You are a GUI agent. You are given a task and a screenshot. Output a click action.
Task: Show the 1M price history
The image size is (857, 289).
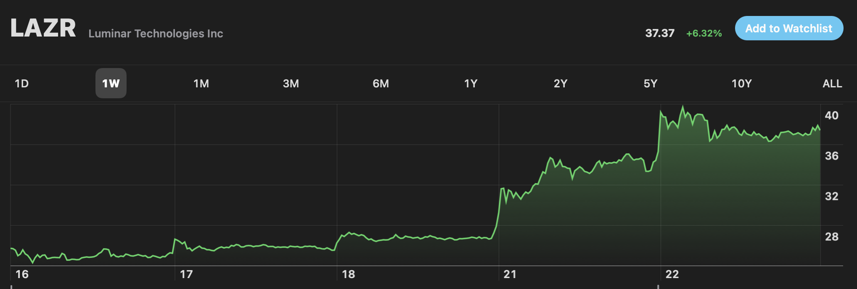coord(201,84)
